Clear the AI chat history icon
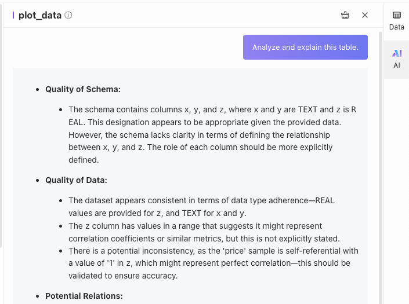The width and height of the screenshot is (409, 304). 345,15
